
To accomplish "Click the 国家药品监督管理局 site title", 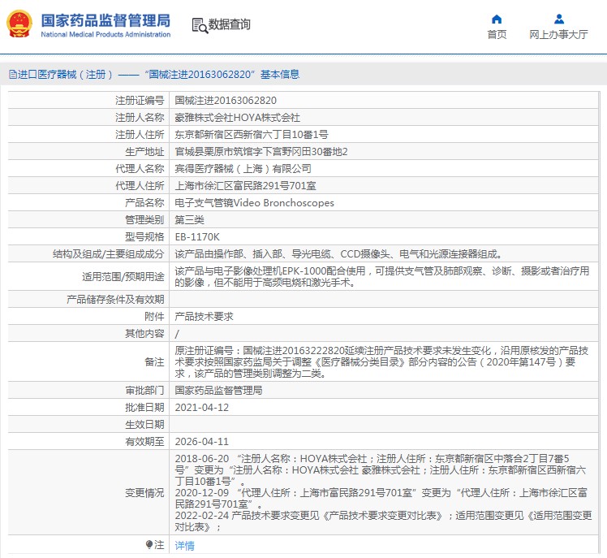I will 105,19.
